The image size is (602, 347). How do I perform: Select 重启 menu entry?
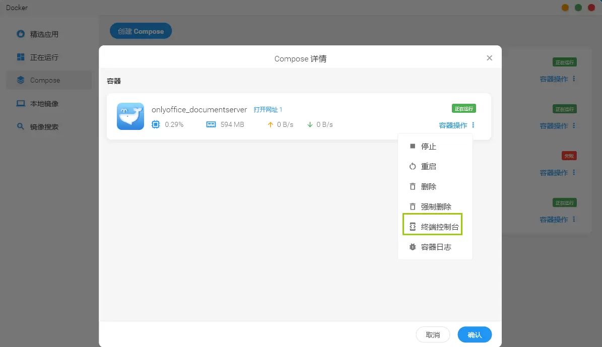pos(428,167)
